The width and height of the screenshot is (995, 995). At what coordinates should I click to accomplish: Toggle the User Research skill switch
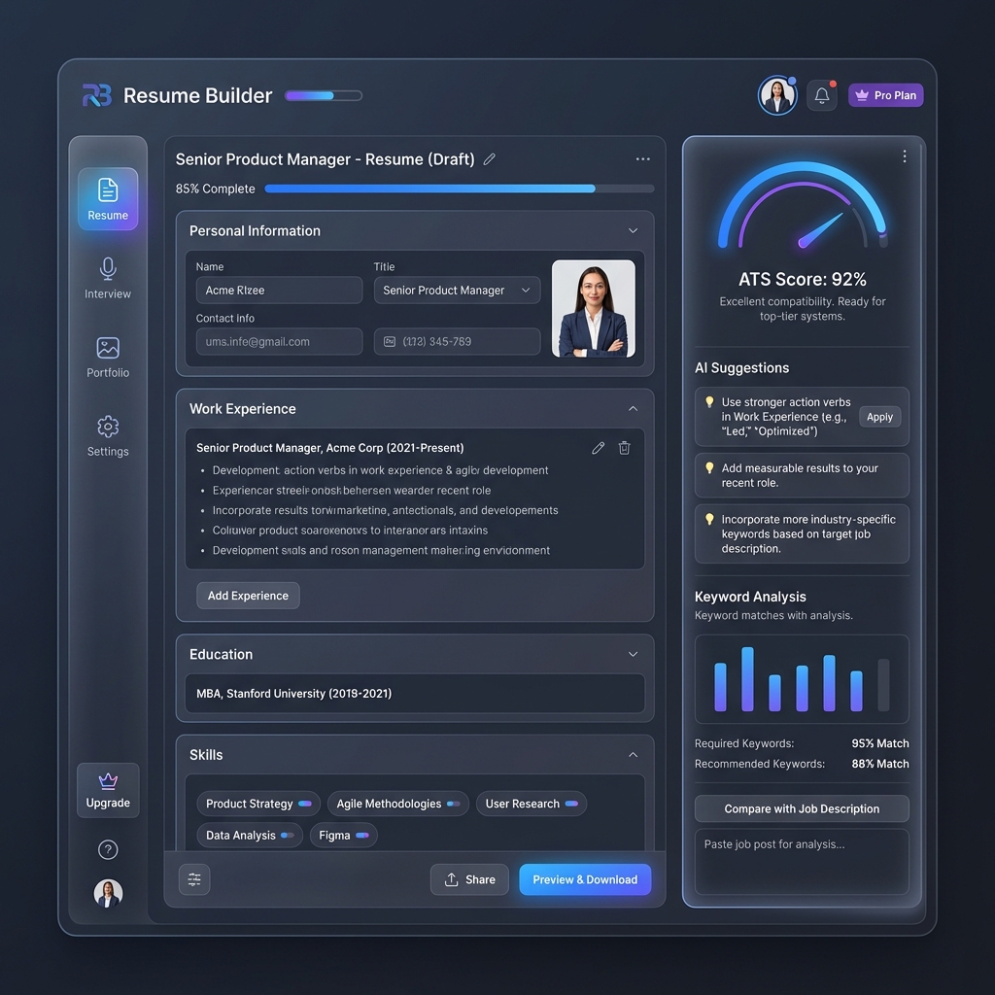(571, 804)
